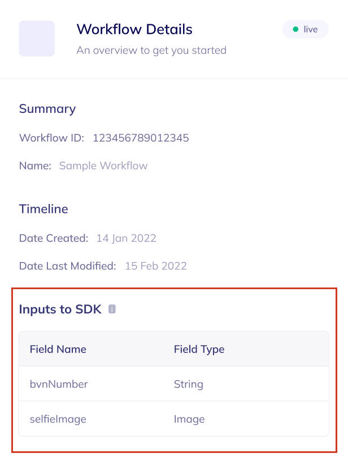Click the Workflow Details page title
Image resolution: width=348 pixels, height=462 pixels.
(x=134, y=29)
